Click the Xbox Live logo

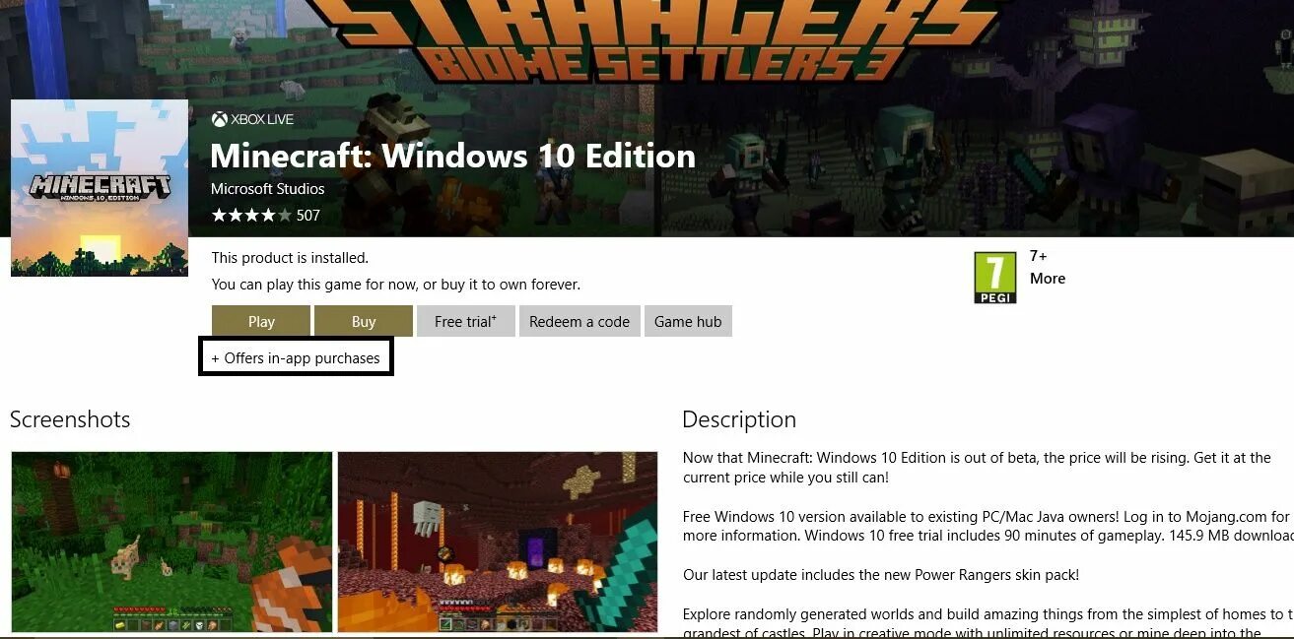point(252,119)
